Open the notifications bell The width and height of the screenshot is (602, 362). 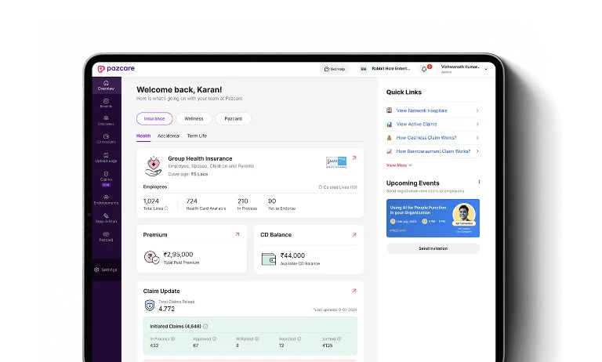(x=424, y=69)
